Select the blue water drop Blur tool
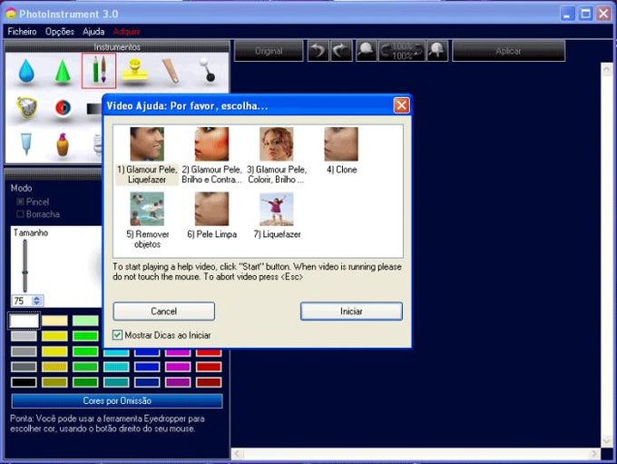617x464 pixels. coord(26,71)
